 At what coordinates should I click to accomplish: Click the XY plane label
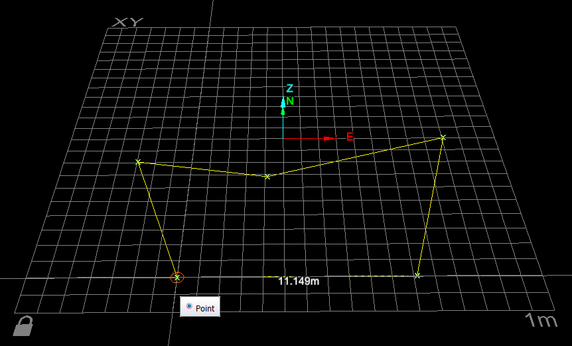126,23
